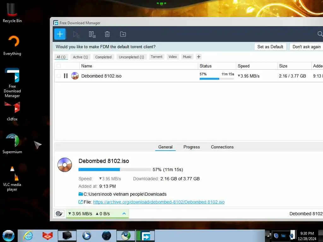Click the red fox icon on the taskbar

[47, 236]
